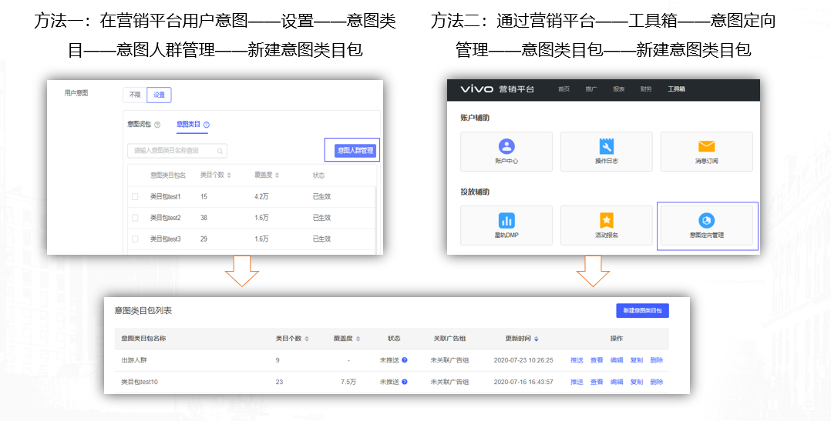Click the question mark beside 出游人群 未推送 status
Screen dimensions: 831x421
[404, 360]
